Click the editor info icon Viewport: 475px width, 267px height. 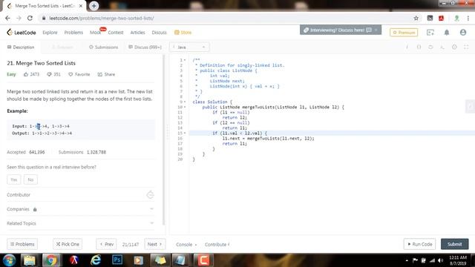(x=407, y=47)
